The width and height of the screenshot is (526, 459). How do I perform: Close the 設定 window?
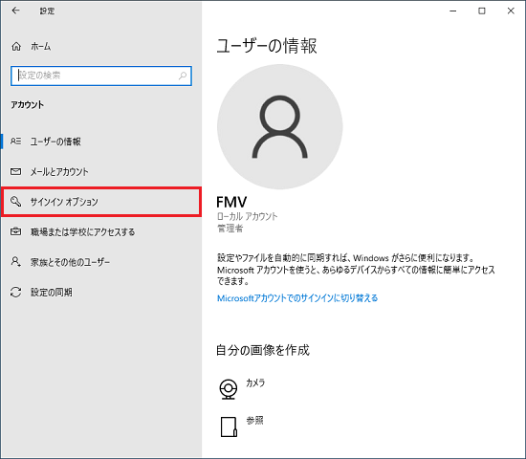click(x=511, y=11)
